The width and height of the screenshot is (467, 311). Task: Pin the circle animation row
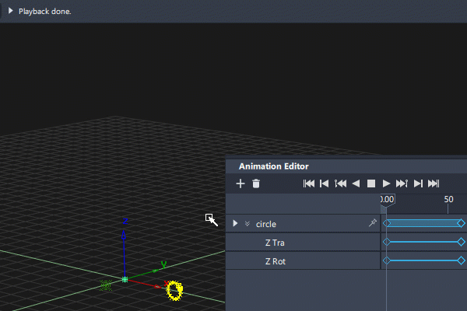click(373, 222)
